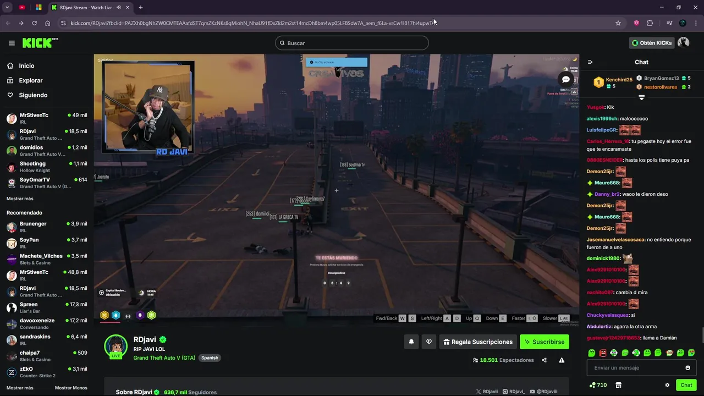Screen dimensions: 704x396
Task: Share the stream via share icon
Action: click(x=544, y=360)
